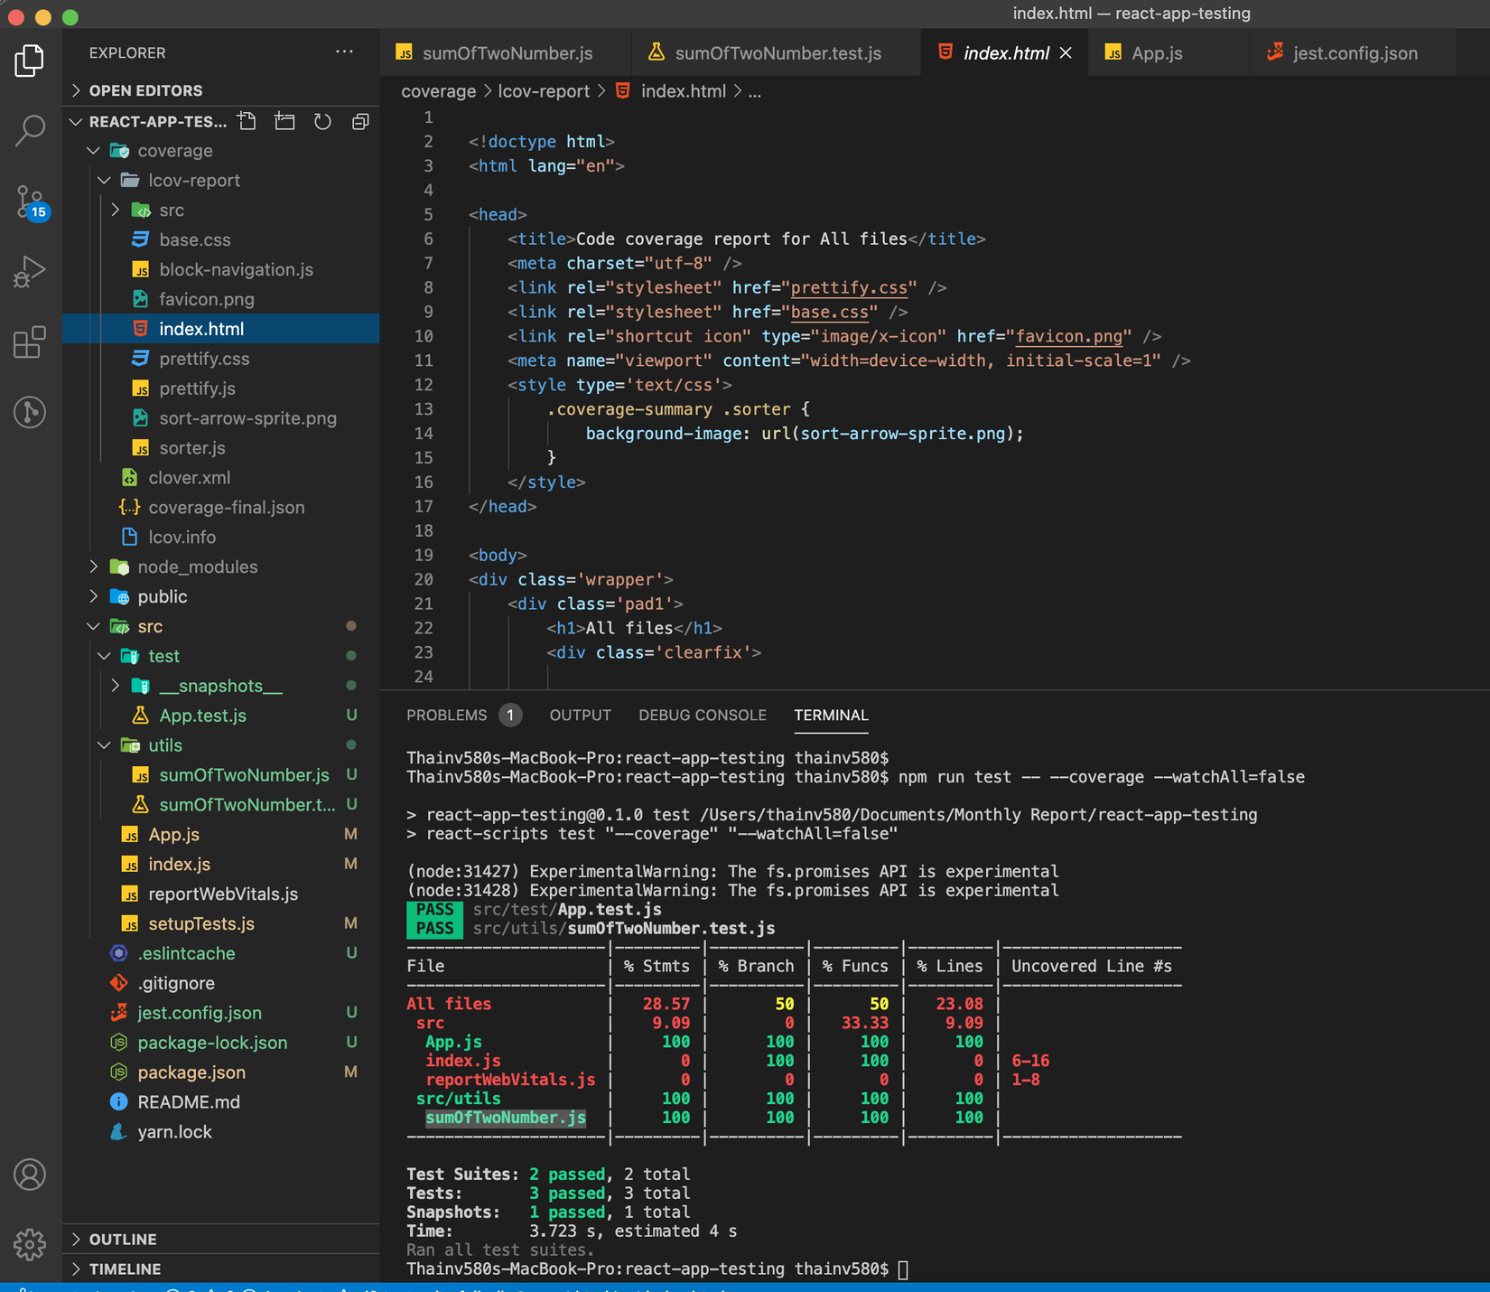Refresh the explorer file tree
This screenshot has height=1292, width=1490.
(322, 121)
